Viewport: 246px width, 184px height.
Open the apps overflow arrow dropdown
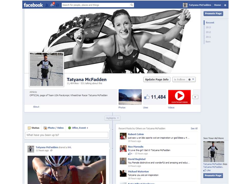tap(195, 97)
